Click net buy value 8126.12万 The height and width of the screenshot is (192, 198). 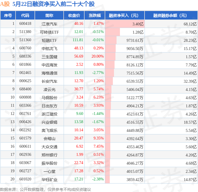(x=135, y=65)
